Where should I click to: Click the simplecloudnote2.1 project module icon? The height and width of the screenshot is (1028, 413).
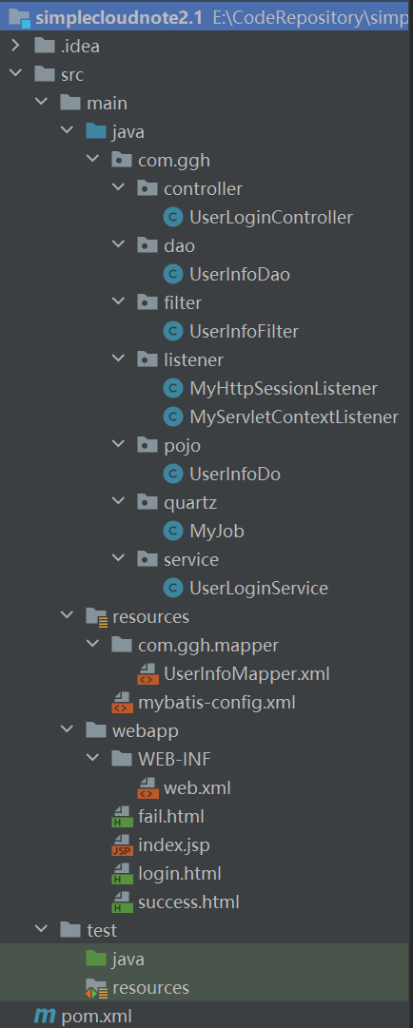pyautogui.click(x=20, y=18)
